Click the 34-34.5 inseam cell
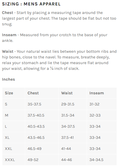Image resolution: width=119 pixels, height=167 pixels. point(96,160)
